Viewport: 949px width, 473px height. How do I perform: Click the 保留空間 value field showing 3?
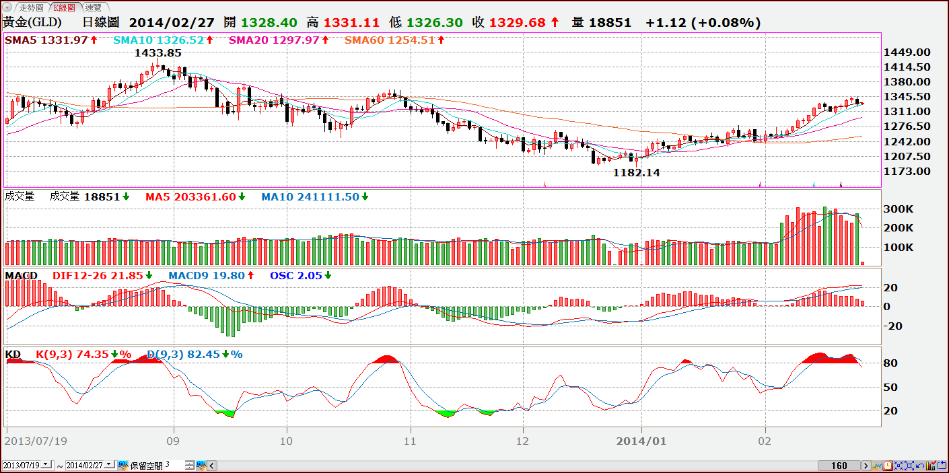pyautogui.click(x=174, y=465)
